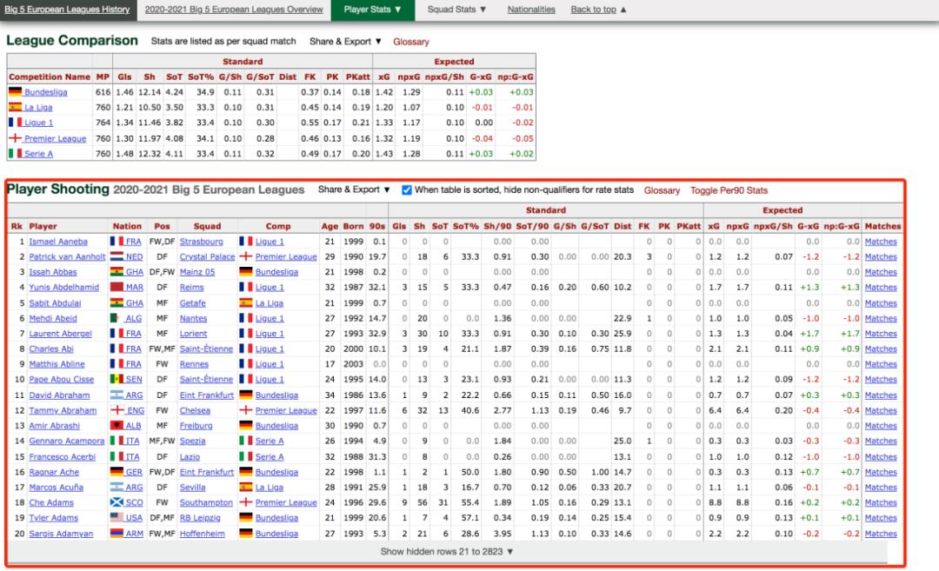The image size is (939, 571).
Task: Click the La Liga flag icon in Marcos Acuña's Comp cell
Action: tap(245, 488)
